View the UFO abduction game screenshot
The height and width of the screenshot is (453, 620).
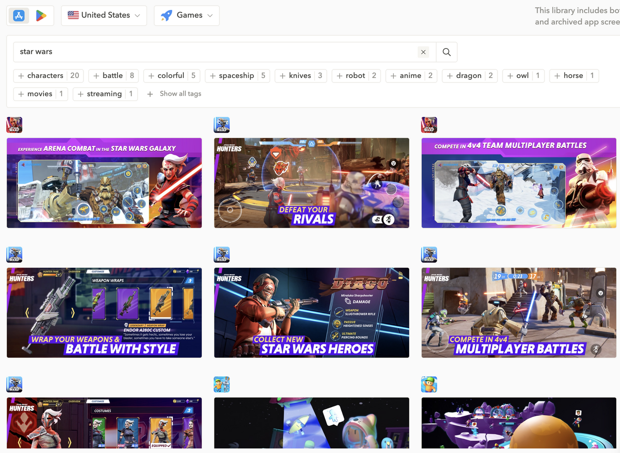point(312,423)
